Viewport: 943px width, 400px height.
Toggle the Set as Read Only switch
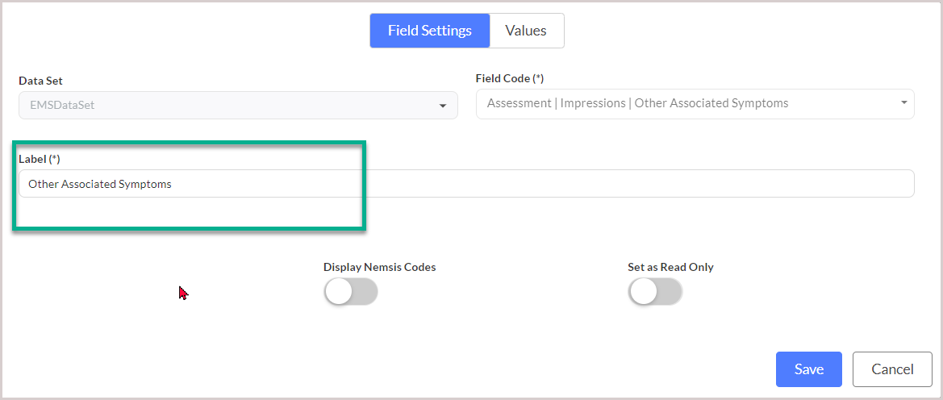(x=655, y=292)
